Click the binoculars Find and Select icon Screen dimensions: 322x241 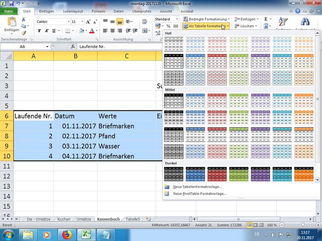[x=305, y=22]
